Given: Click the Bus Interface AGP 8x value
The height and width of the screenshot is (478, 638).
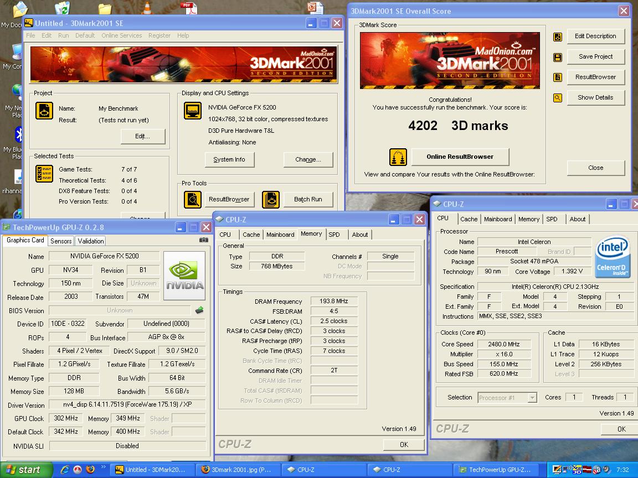Looking at the screenshot, I should pyautogui.click(x=166, y=337).
